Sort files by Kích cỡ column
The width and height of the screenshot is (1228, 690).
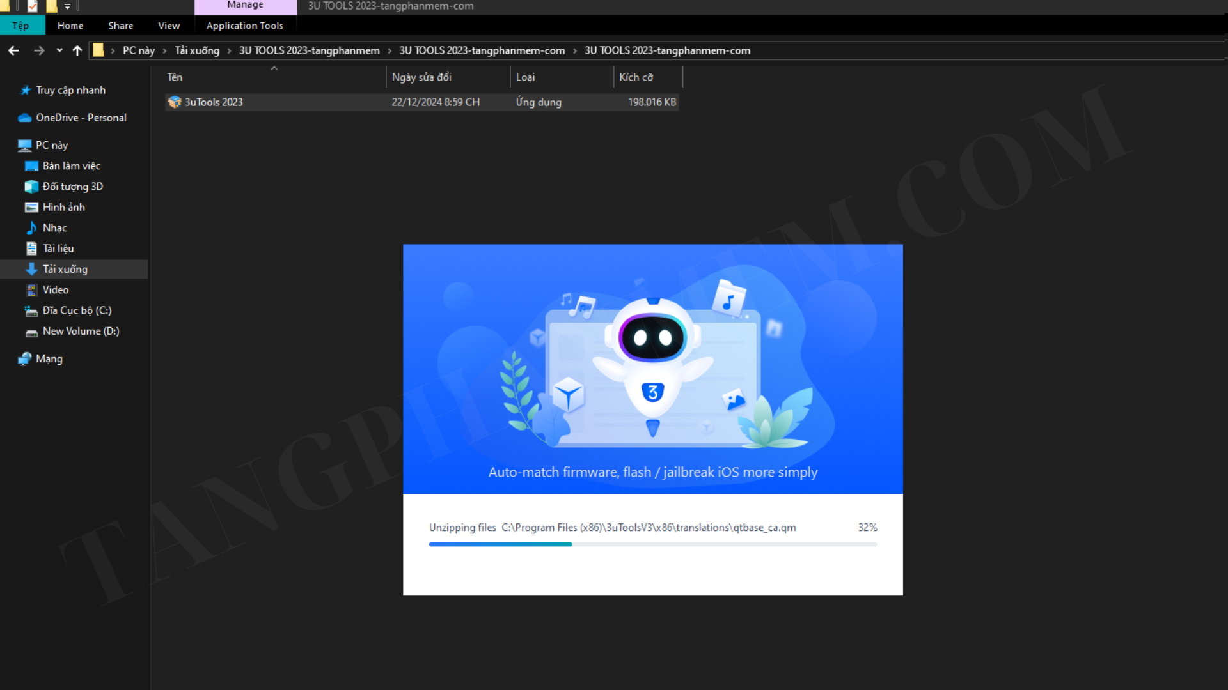[636, 77]
